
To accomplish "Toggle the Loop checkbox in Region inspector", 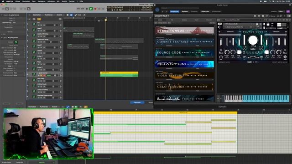I will click(x=14, y=20).
